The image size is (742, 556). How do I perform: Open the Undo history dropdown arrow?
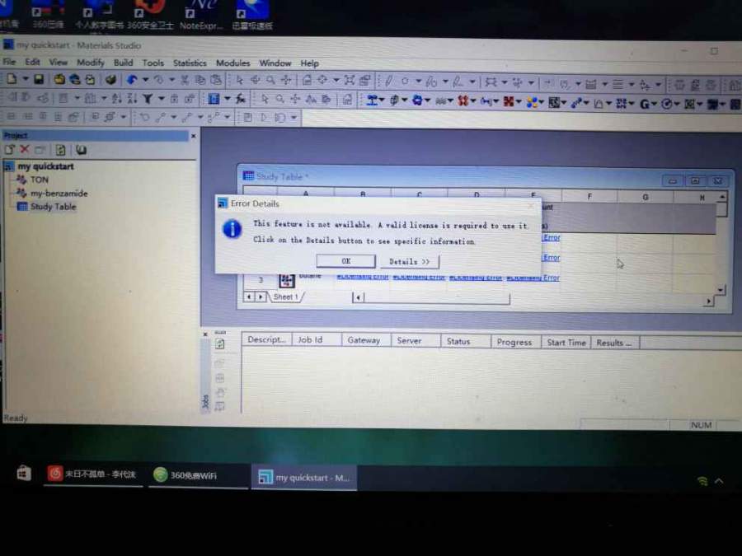click(x=145, y=80)
